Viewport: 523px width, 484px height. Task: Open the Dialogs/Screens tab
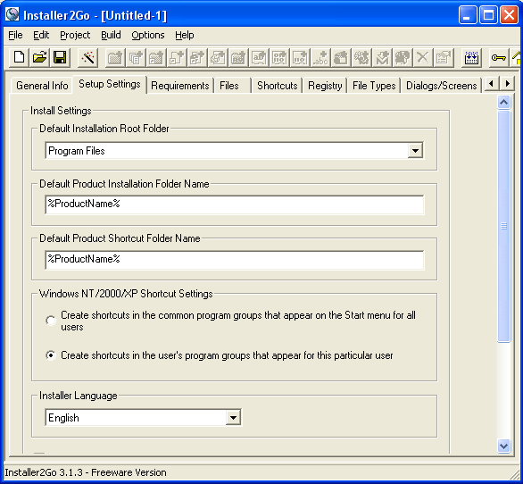tap(441, 86)
